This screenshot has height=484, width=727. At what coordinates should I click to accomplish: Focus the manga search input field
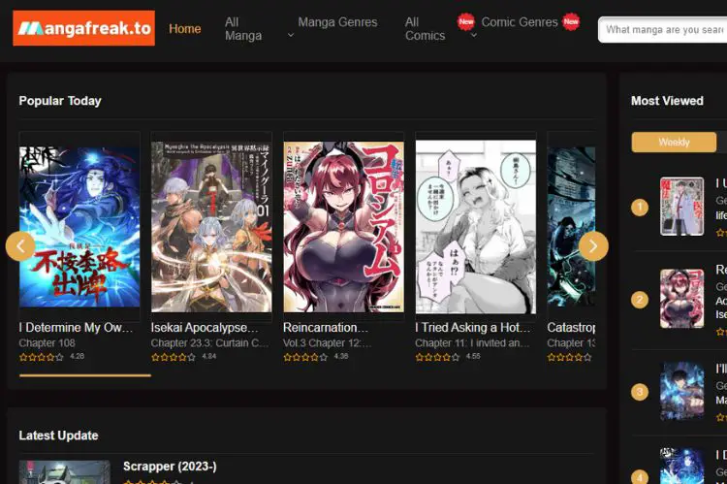(x=663, y=30)
